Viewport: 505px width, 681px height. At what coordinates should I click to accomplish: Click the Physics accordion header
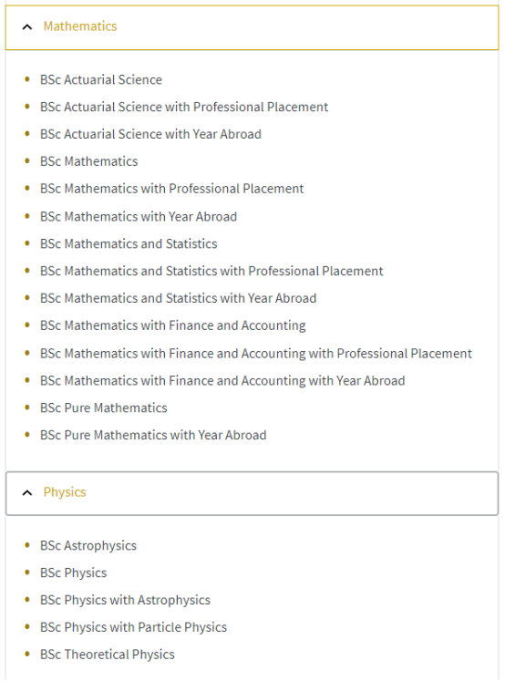coord(252,493)
